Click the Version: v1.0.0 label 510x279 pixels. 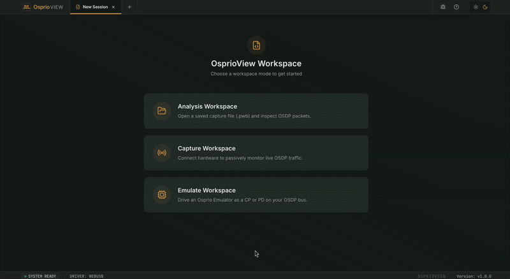coord(474,276)
